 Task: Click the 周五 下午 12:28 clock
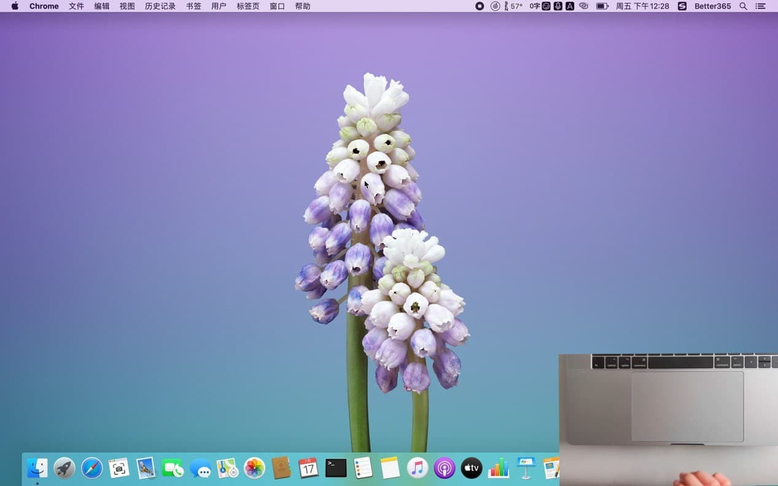642,6
